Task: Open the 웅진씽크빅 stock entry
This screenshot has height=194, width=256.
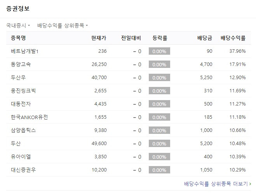Action: point(23,91)
